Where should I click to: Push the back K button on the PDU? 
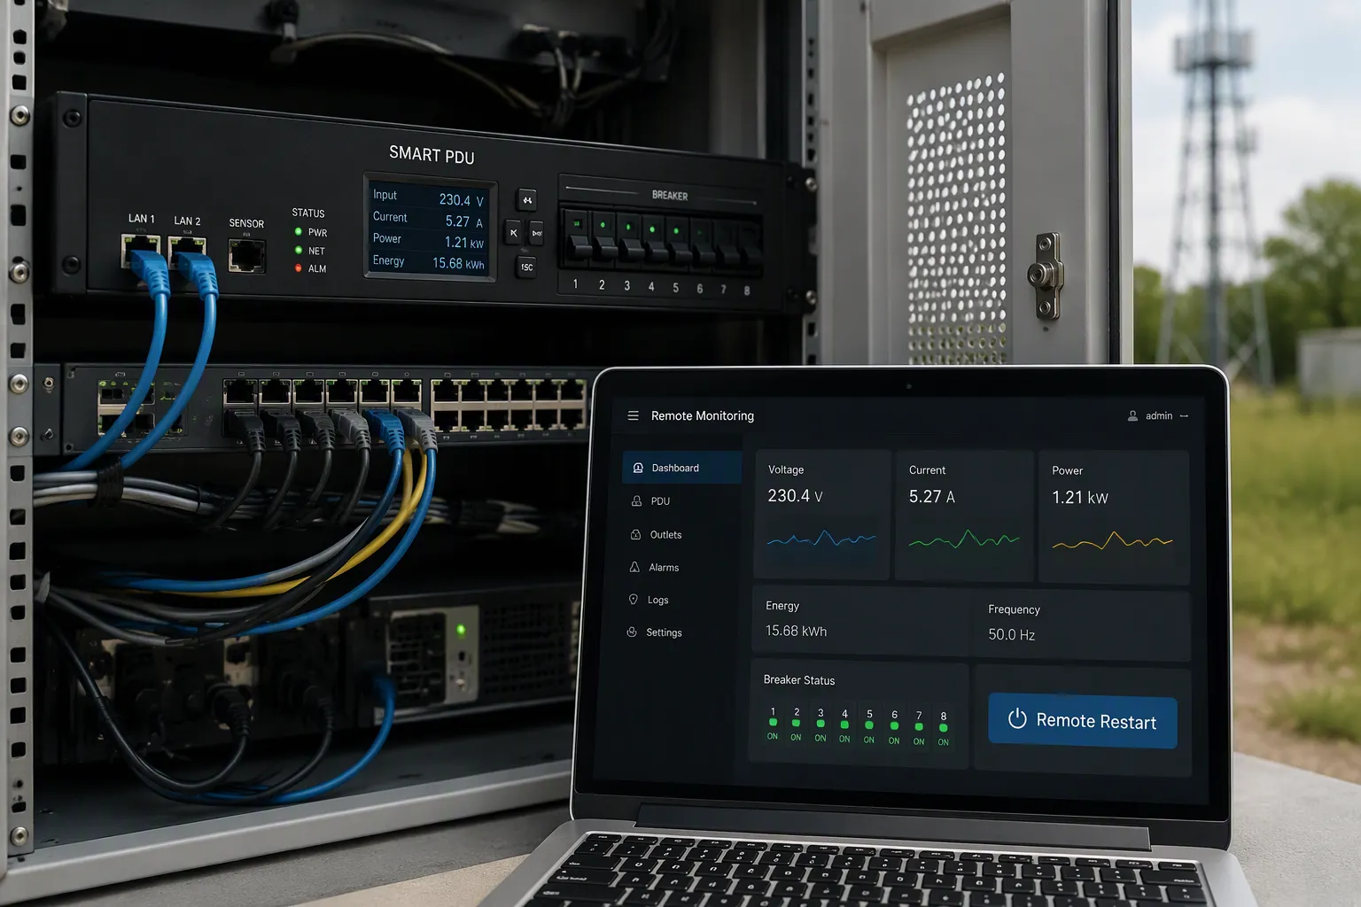pyautogui.click(x=513, y=233)
